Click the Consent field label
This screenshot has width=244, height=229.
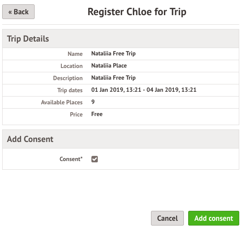click(x=71, y=159)
